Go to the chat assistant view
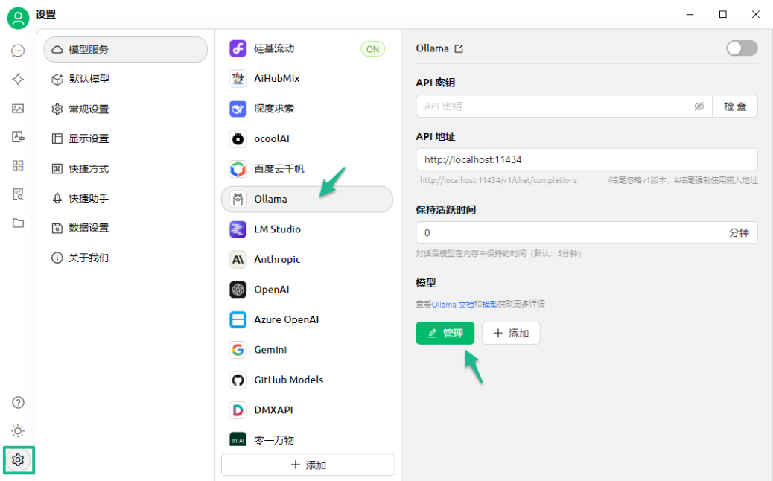 point(18,51)
